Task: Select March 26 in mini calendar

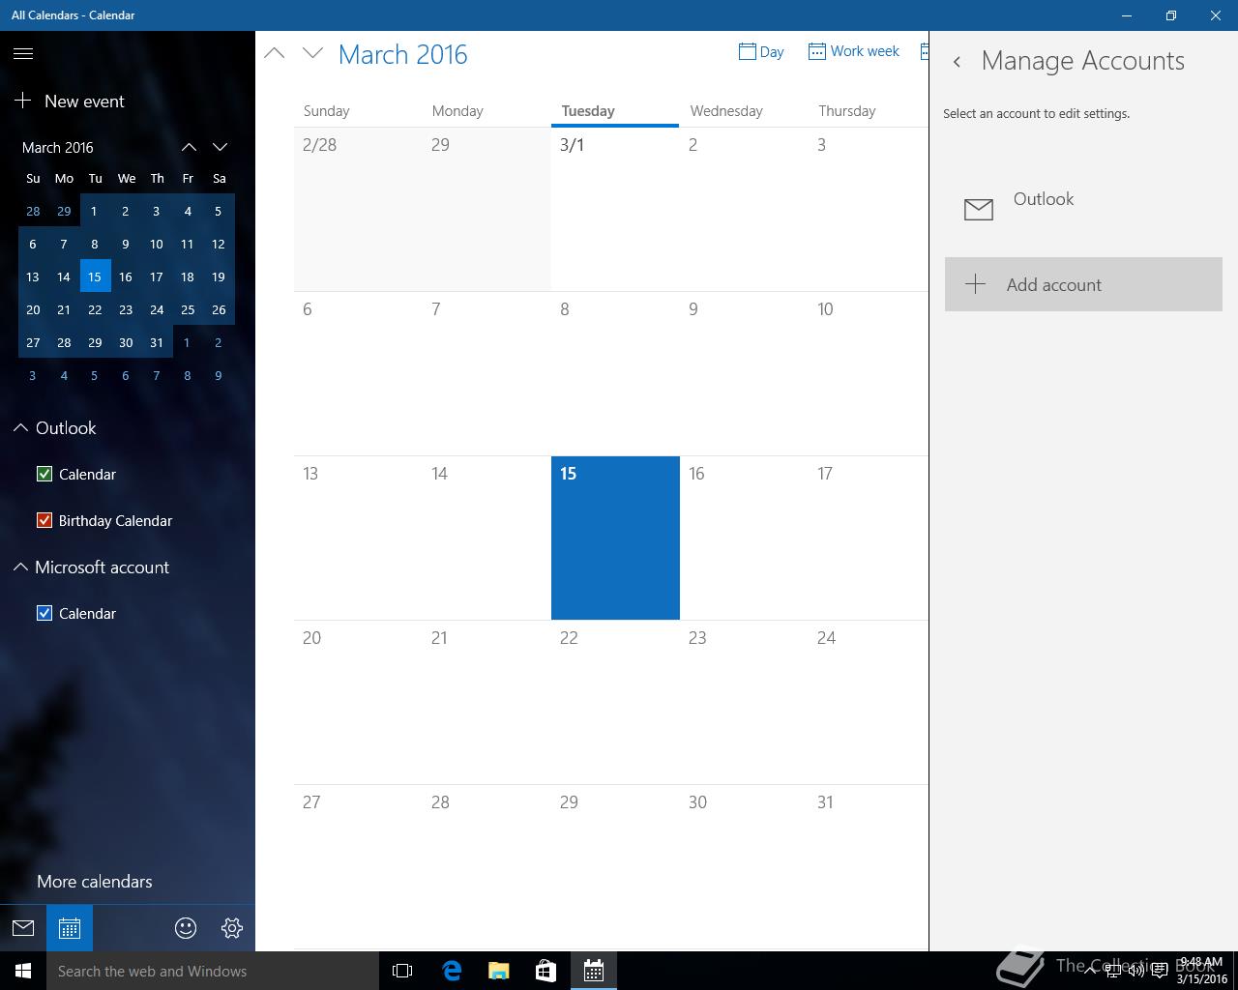Action: (x=219, y=309)
